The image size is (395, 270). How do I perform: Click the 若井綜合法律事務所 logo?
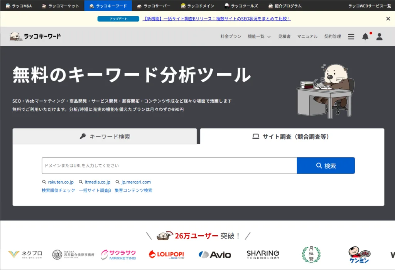pos(73,255)
